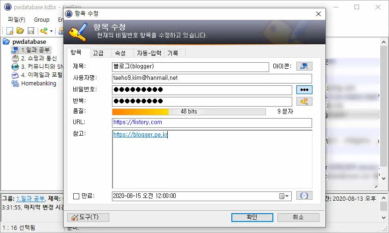Select 3. 커뮤니티와 group in tree
Screen dimensions: 389x233
point(42,66)
